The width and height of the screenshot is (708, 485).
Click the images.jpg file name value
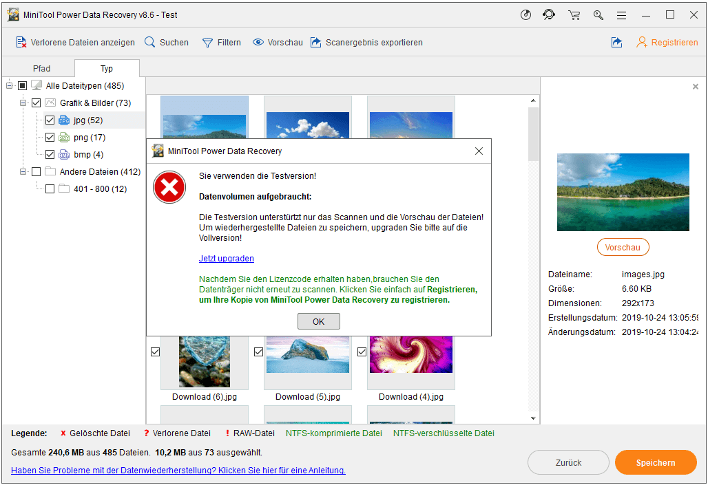(643, 274)
